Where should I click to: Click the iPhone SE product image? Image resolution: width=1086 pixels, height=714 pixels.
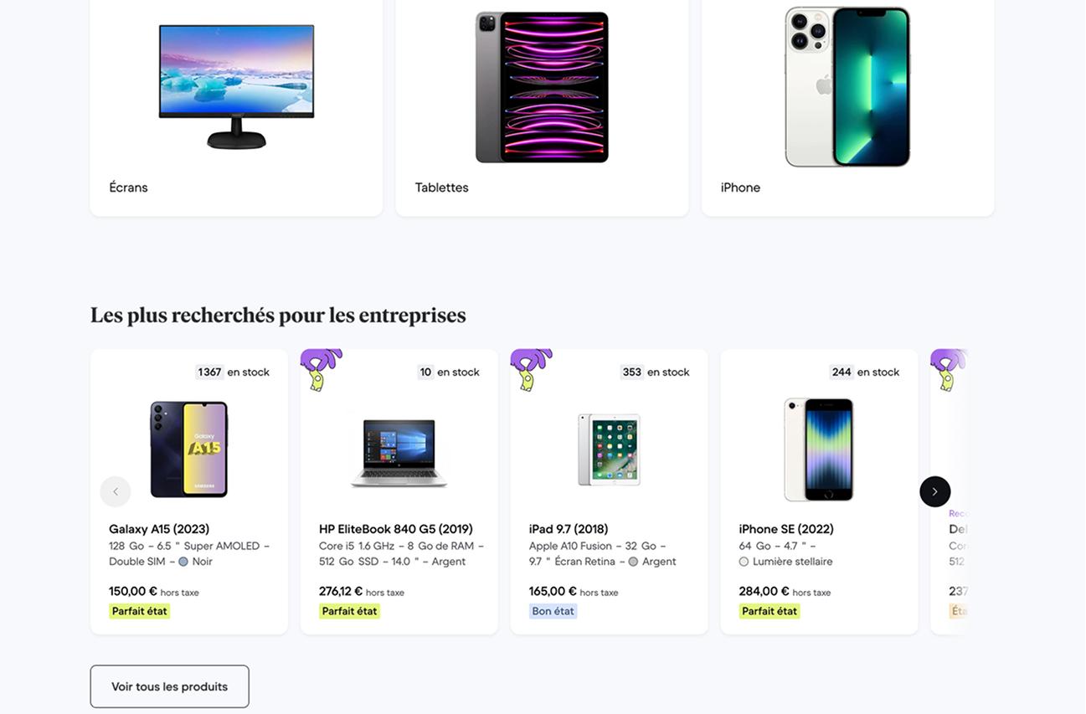819,449
